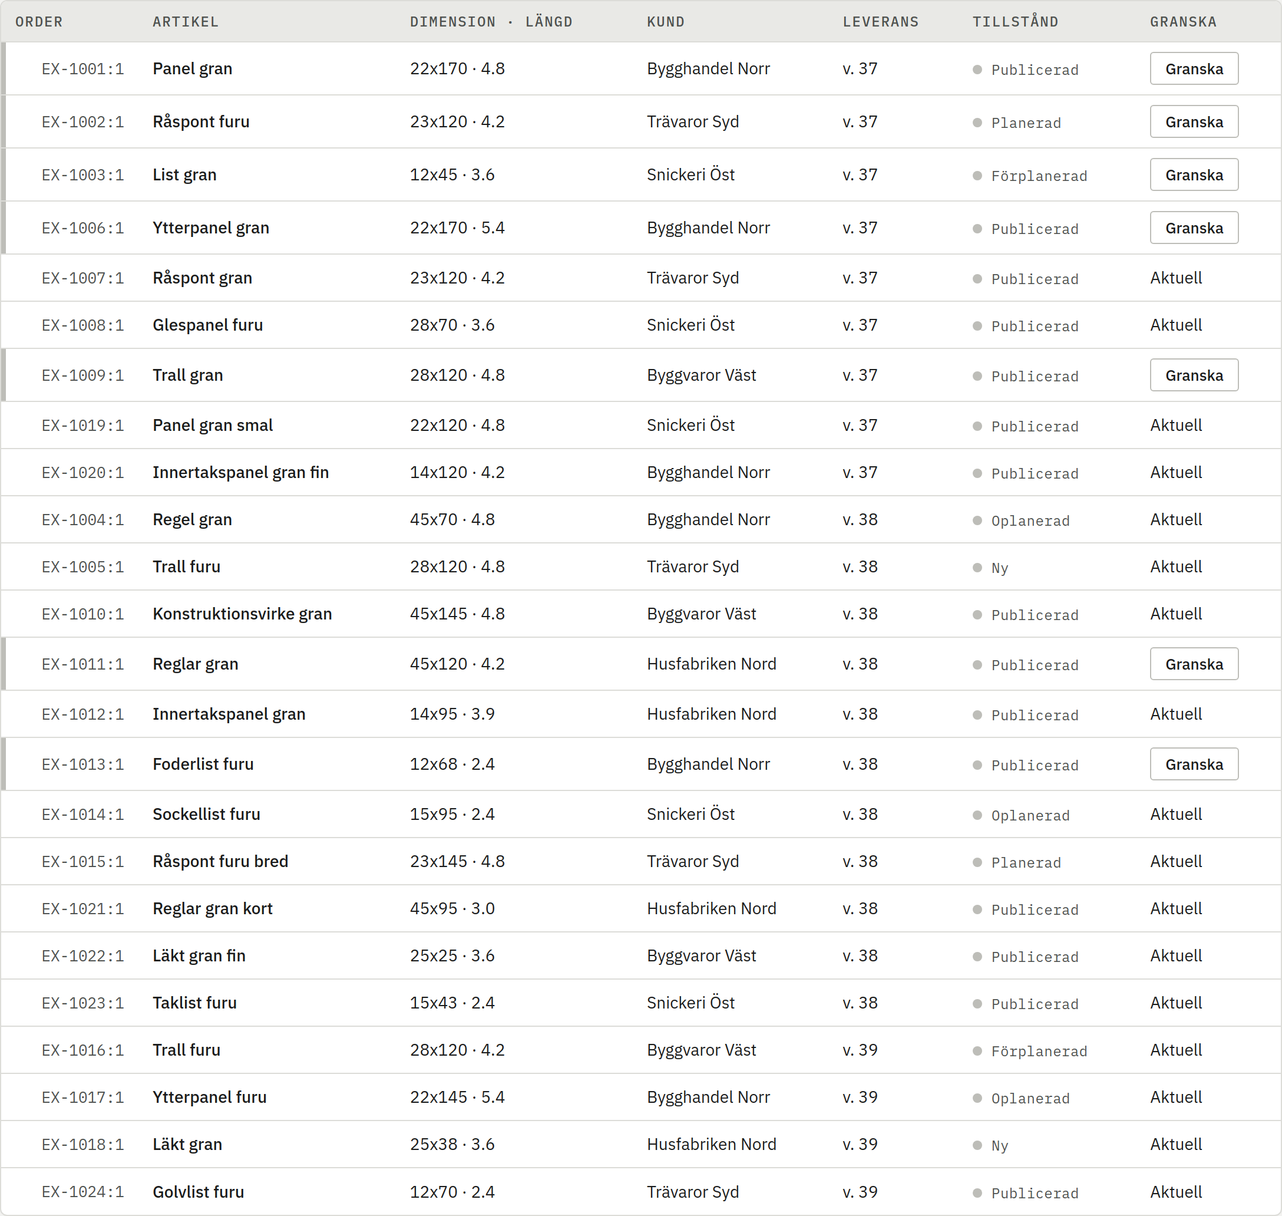Screen dimensions: 1282x1216
Task: Review the List gran order EX-1003:1
Action: click(1194, 175)
